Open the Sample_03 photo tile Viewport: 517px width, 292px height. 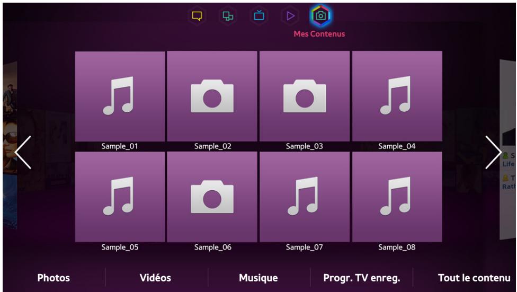pos(305,96)
